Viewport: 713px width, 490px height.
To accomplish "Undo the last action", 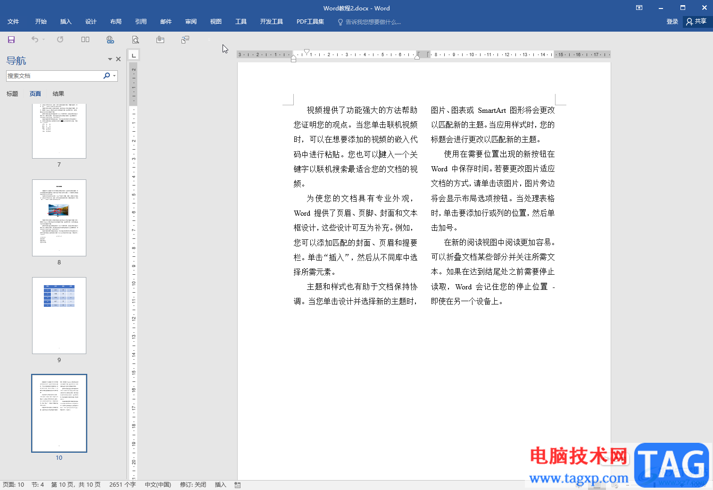I will (34, 40).
